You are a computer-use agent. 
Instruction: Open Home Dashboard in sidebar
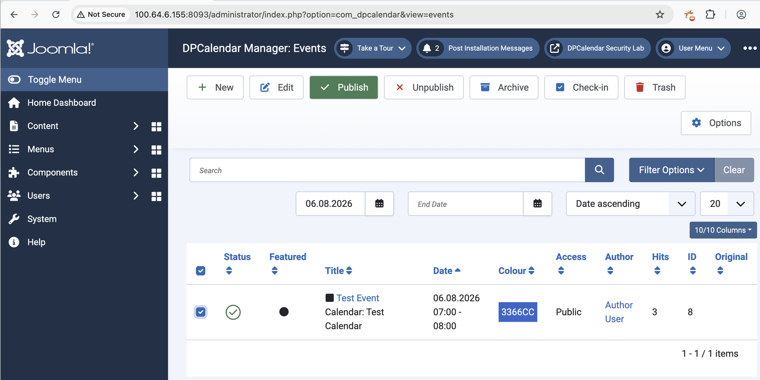pyautogui.click(x=62, y=102)
